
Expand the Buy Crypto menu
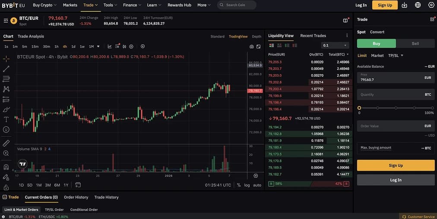pos(44,5)
